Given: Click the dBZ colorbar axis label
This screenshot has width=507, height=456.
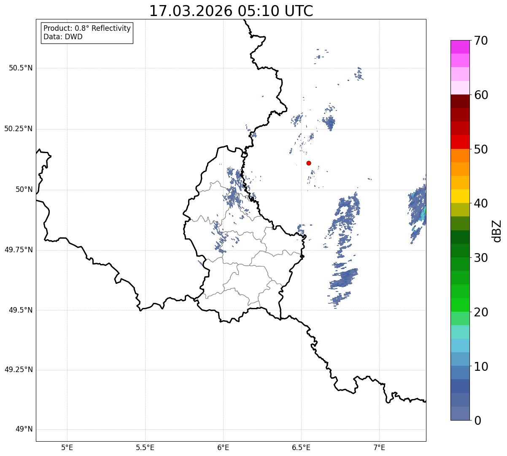Looking at the screenshot, I should point(496,230).
